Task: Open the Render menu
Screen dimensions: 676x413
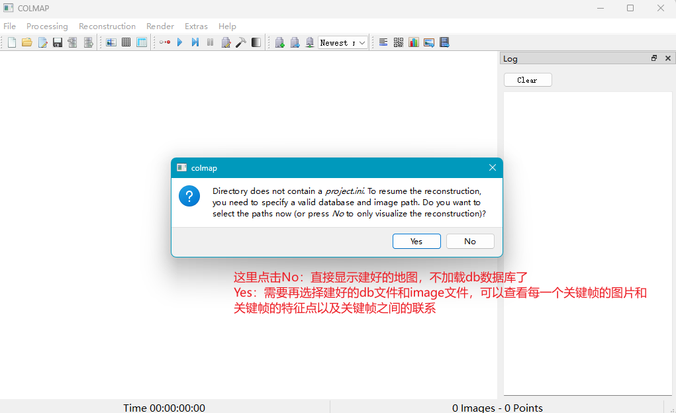Action: point(160,26)
